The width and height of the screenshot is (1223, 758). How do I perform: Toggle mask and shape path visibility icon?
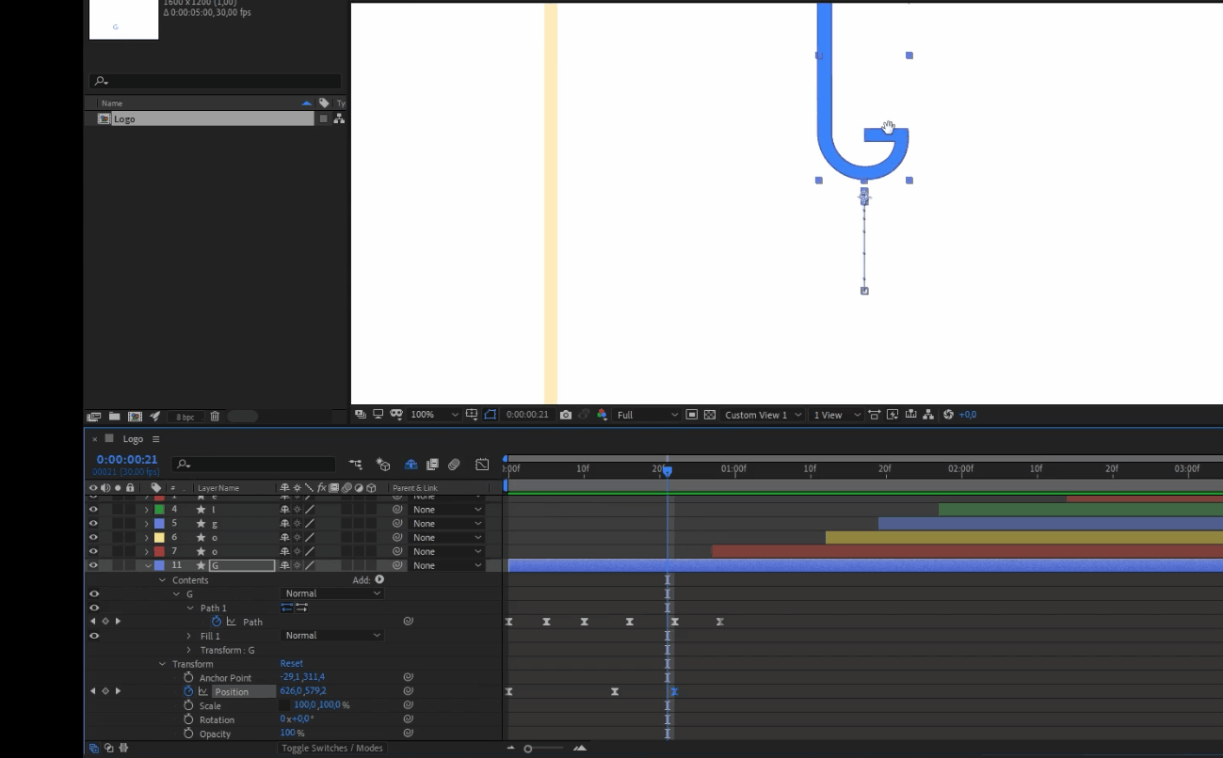click(x=491, y=414)
